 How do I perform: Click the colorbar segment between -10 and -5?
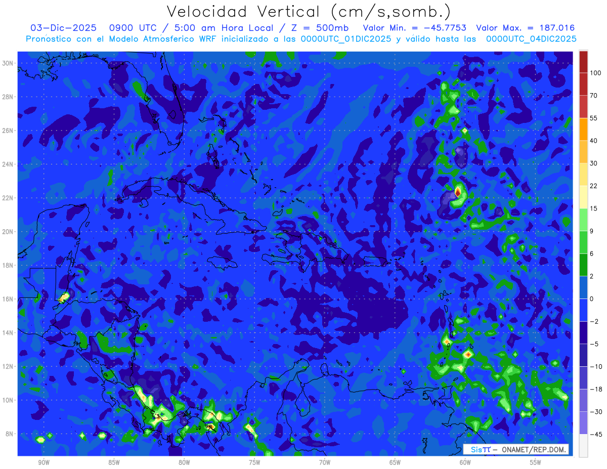(x=583, y=355)
